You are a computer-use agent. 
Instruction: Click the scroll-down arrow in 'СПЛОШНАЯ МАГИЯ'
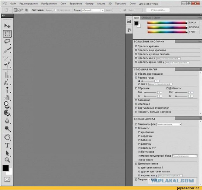pos(200,114)
